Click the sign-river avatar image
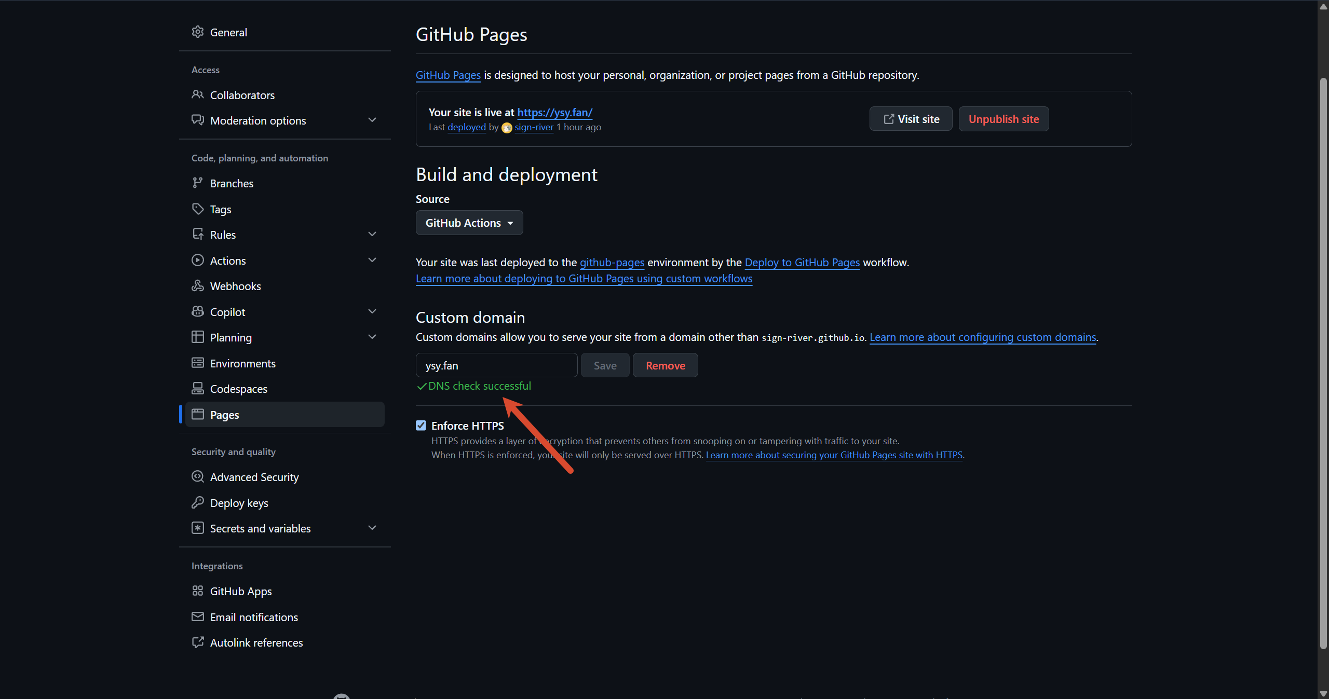 click(x=507, y=128)
